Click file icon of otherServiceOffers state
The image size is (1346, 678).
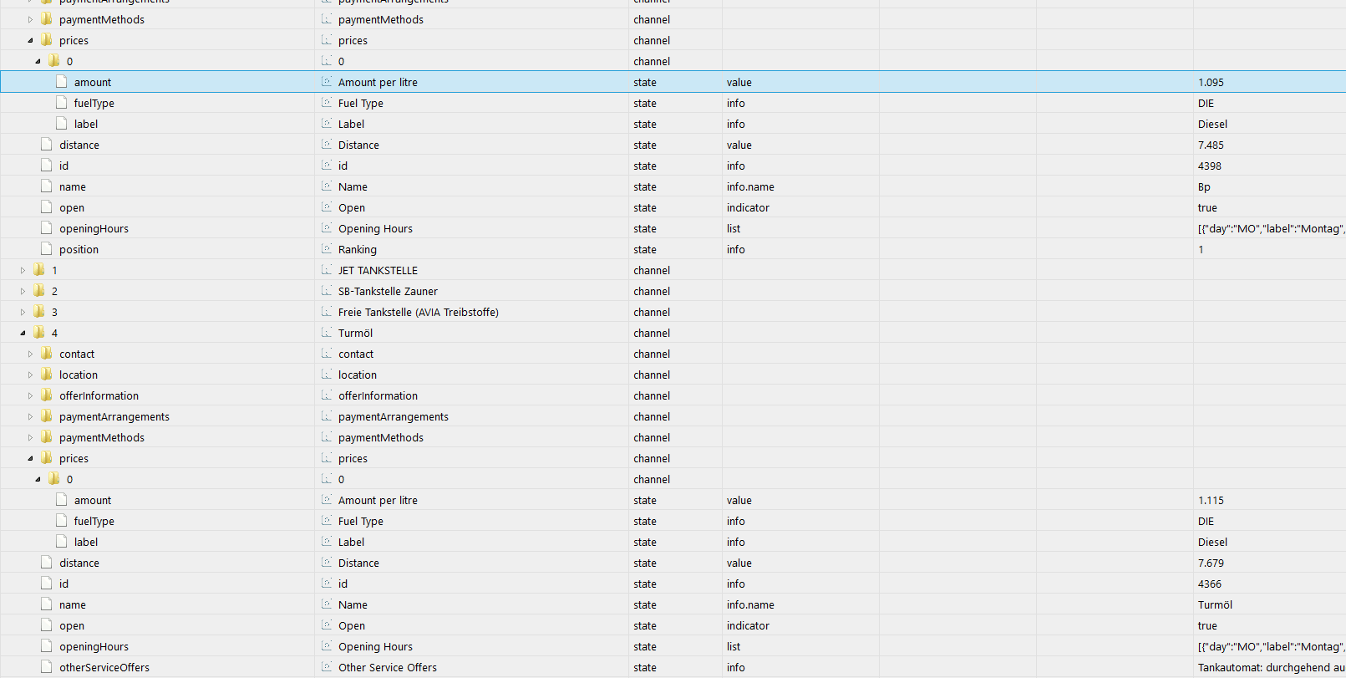47,666
